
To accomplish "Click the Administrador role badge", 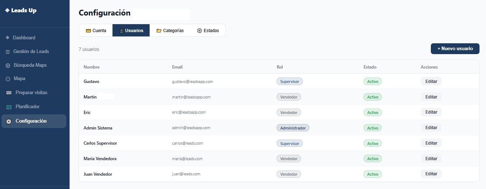I will click(293, 128).
